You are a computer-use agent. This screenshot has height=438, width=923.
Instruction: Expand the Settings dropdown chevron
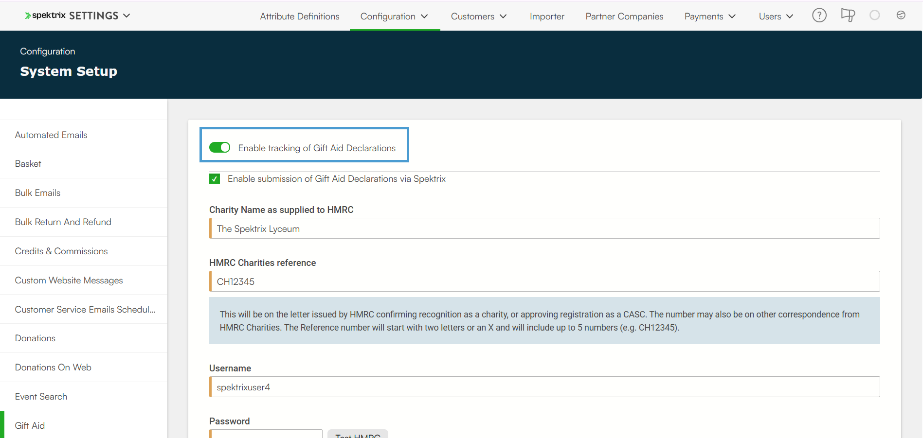(x=127, y=16)
